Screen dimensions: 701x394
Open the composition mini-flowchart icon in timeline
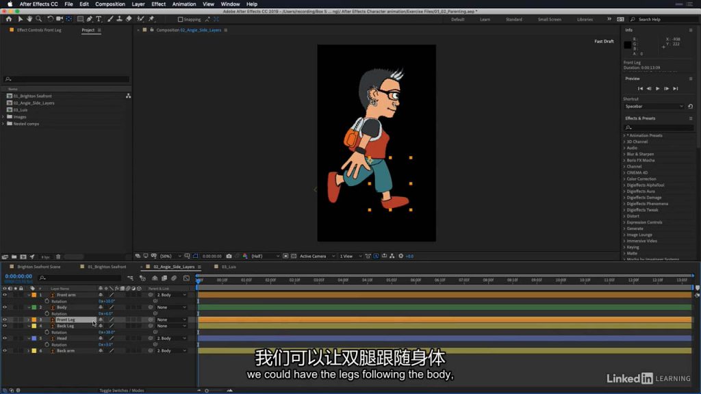130,278
